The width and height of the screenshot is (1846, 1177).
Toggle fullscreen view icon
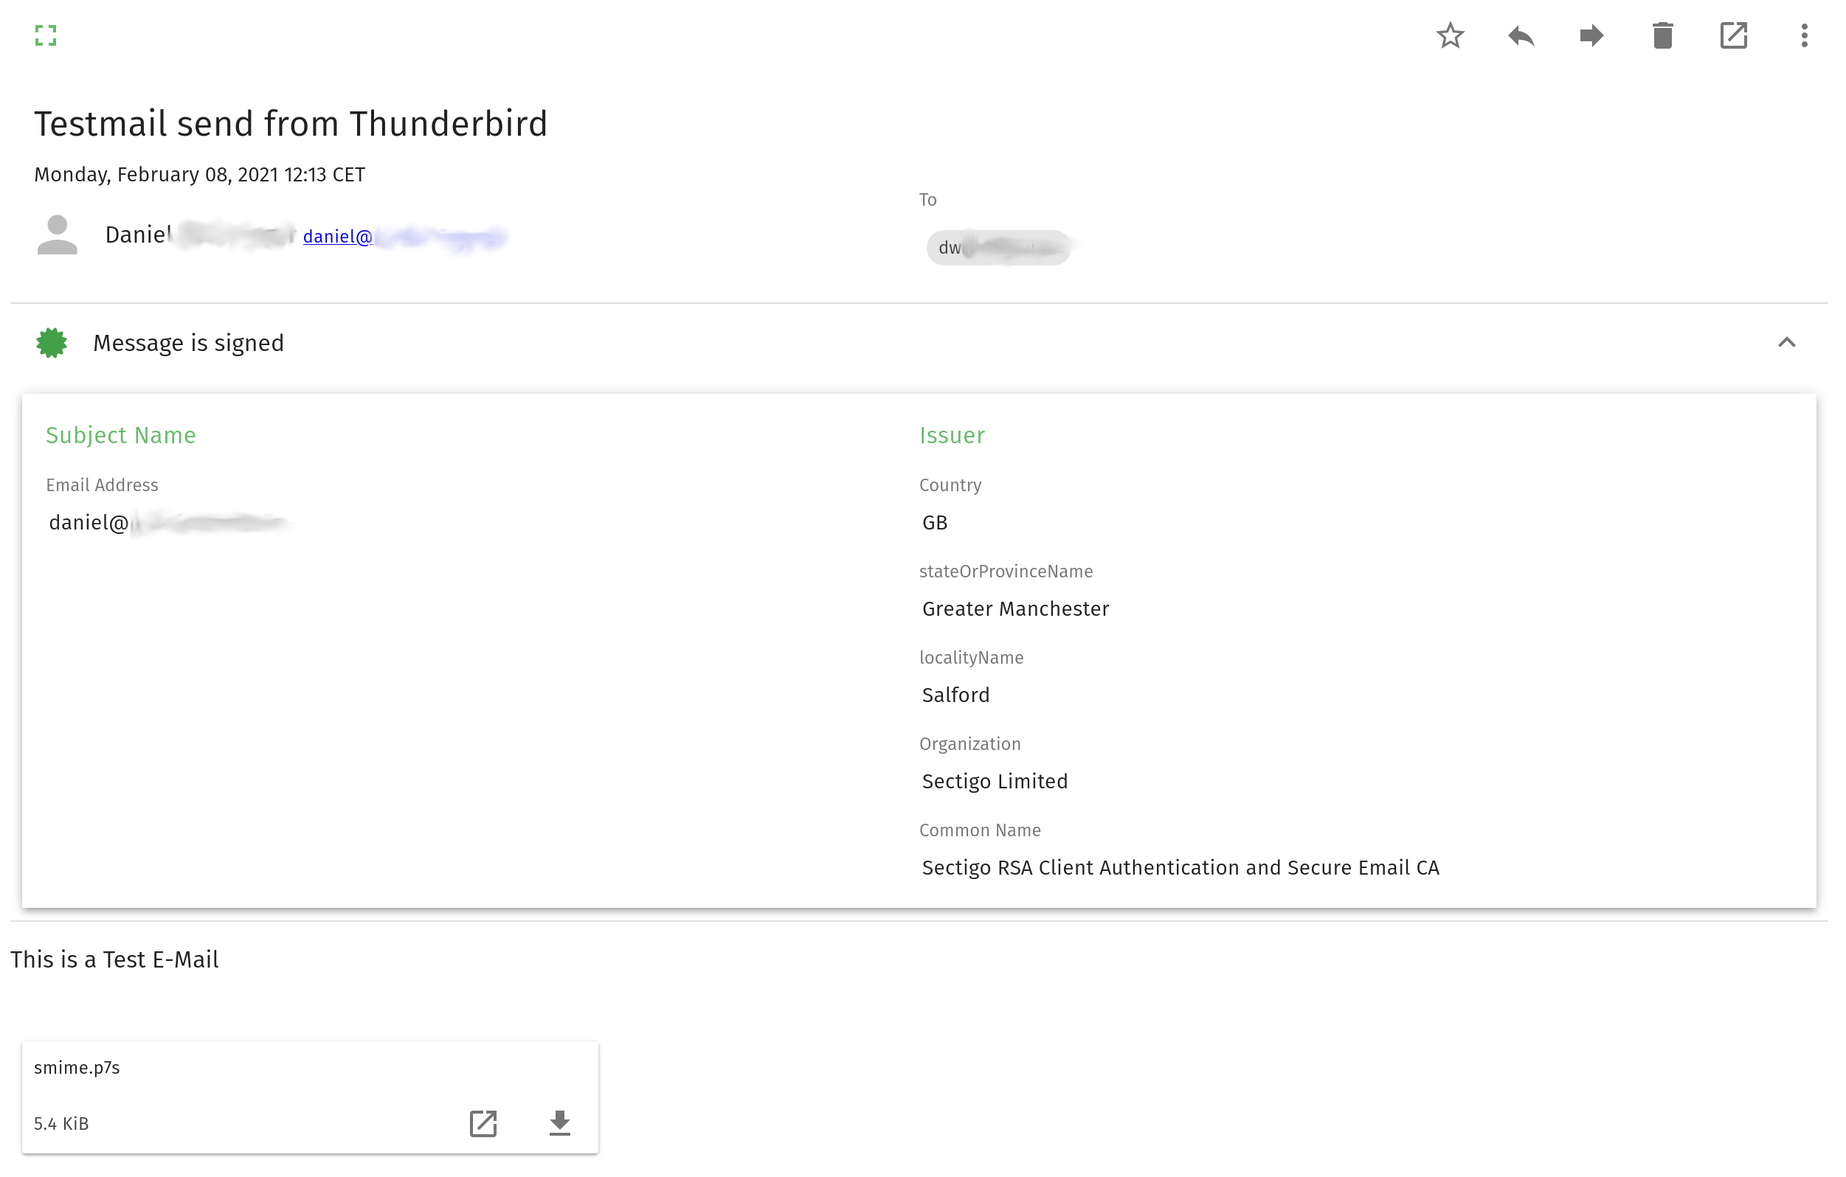(x=46, y=35)
